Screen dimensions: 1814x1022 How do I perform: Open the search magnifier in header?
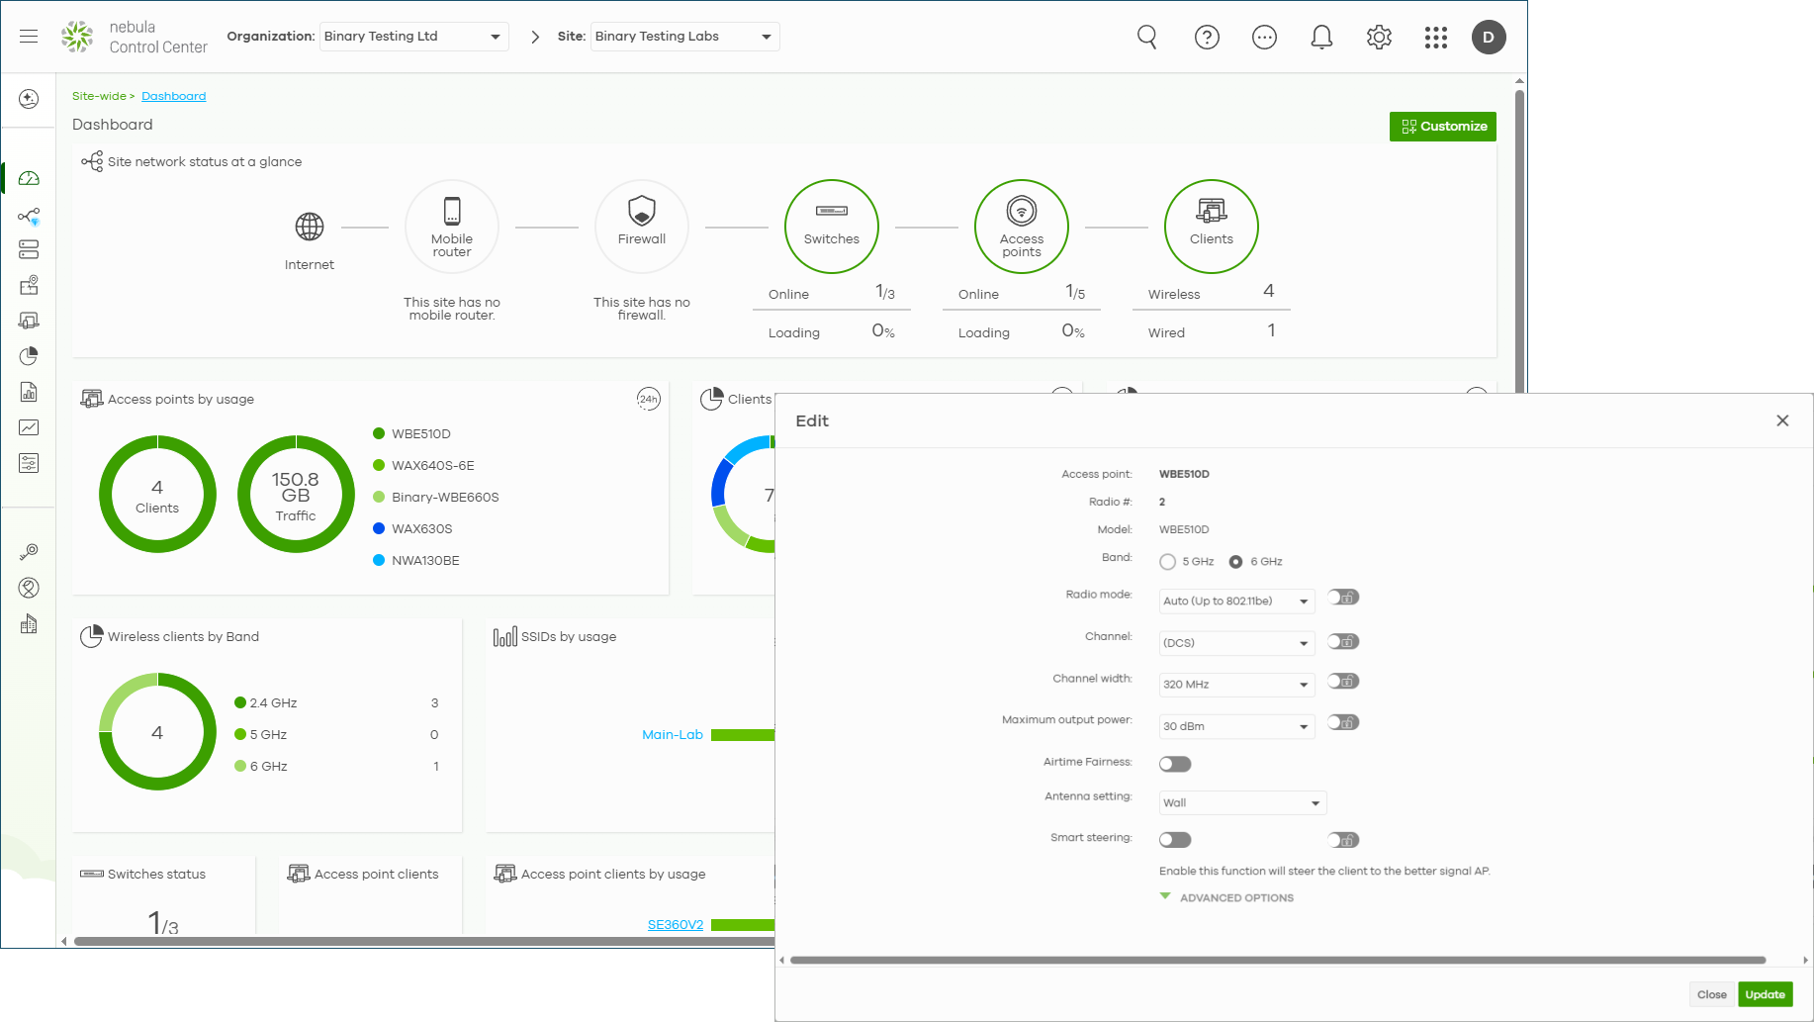pos(1147,37)
